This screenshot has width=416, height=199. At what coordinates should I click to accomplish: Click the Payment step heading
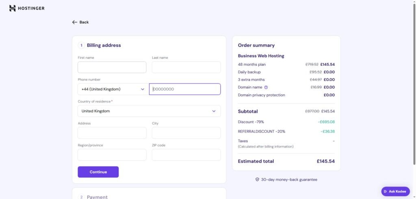click(97, 197)
